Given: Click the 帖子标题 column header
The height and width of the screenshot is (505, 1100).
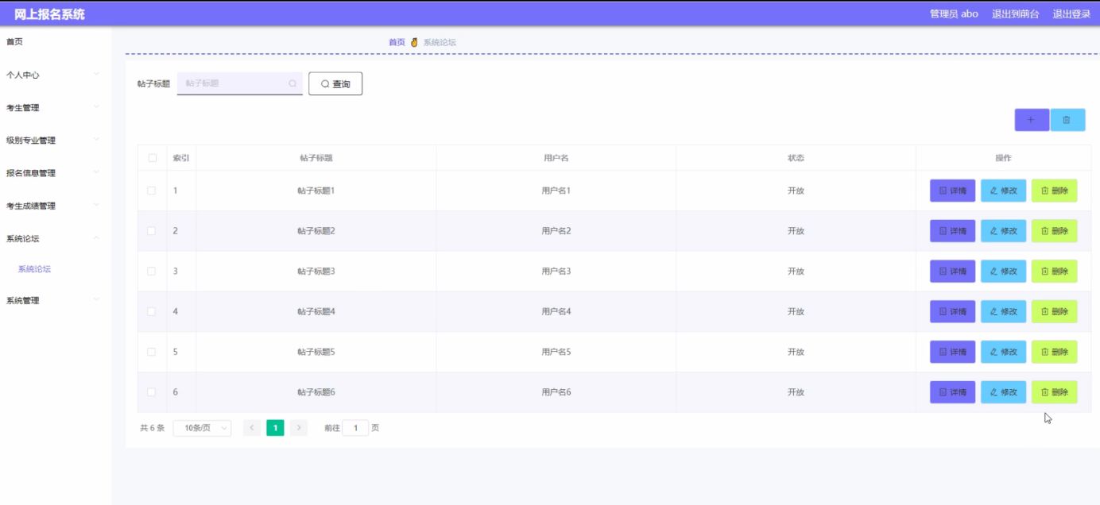Looking at the screenshot, I should tap(316, 158).
